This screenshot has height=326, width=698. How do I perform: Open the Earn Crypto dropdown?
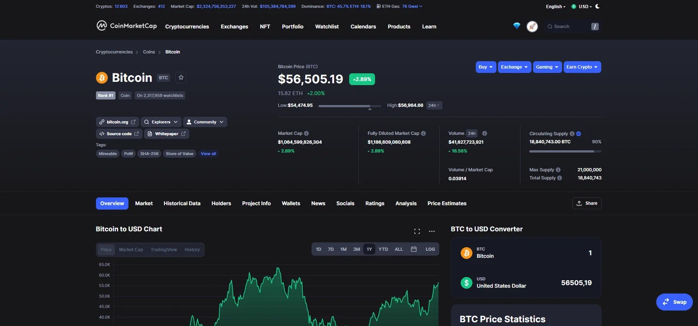[582, 67]
